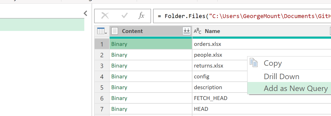Open Binary link for config row
The image size is (331, 116).
119,77
